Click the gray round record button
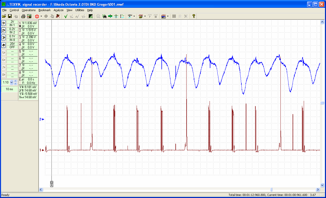 (x=46, y=16)
